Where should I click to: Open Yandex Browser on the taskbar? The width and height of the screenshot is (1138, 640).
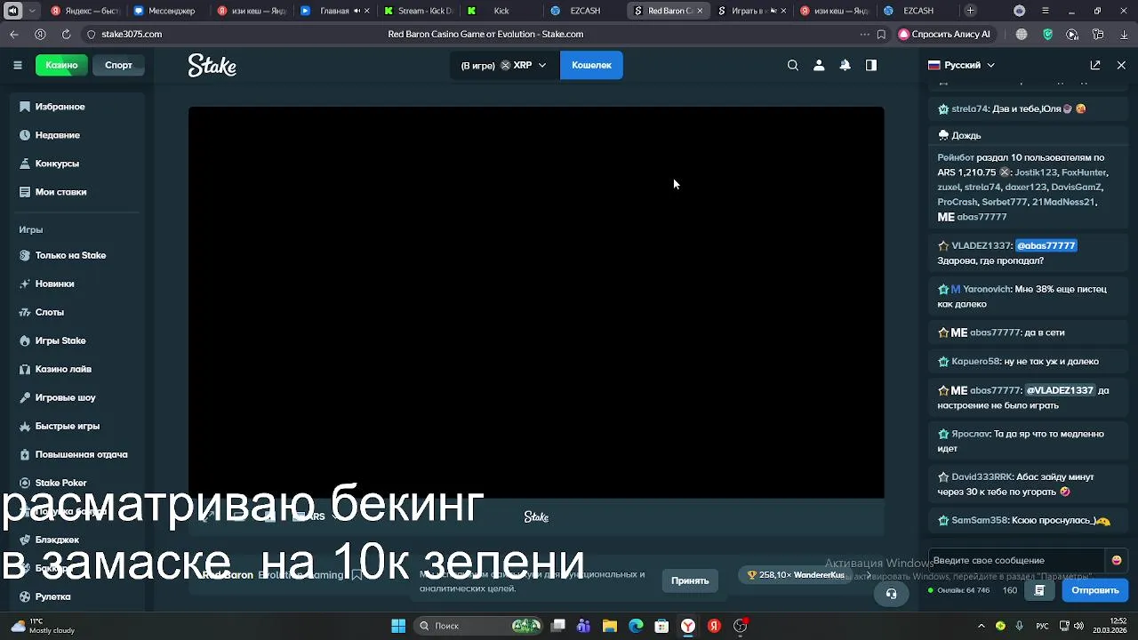pyautogui.click(x=688, y=626)
